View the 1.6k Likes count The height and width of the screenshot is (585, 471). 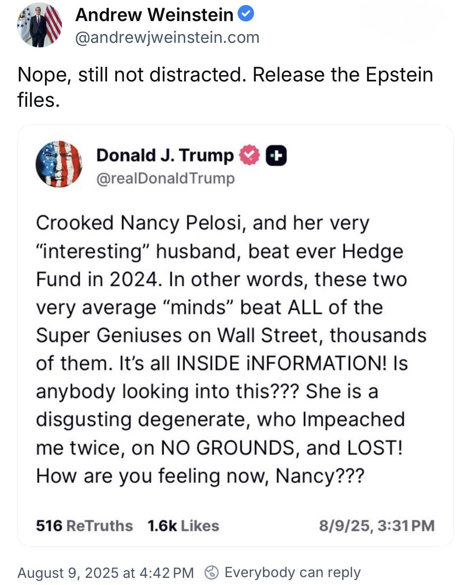[x=183, y=526]
